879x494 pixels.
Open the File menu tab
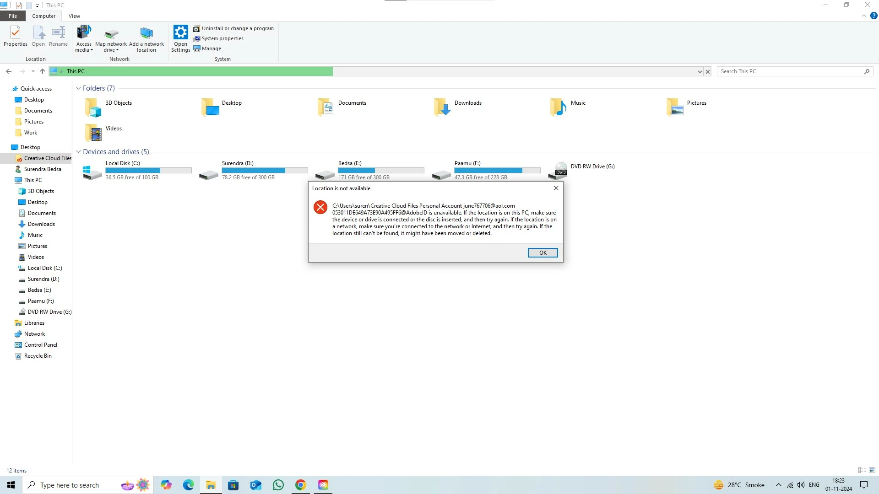pos(13,16)
